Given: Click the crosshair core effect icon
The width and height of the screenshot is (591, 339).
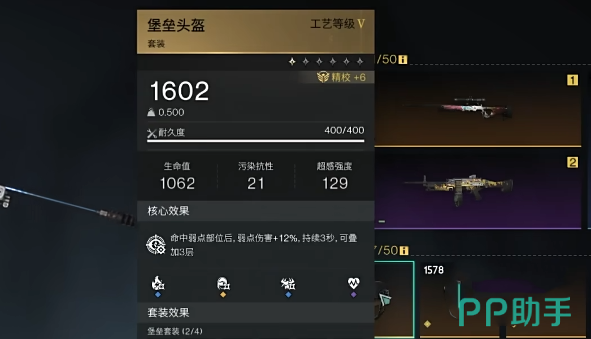Looking at the screenshot, I should point(156,245).
